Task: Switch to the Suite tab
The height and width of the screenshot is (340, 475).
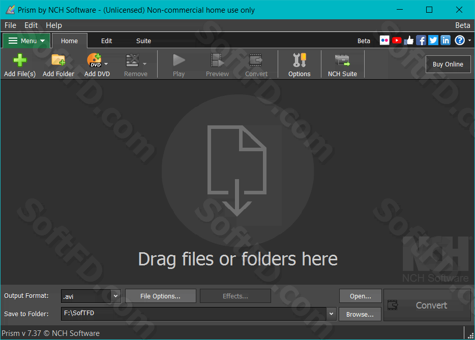Action: click(x=143, y=41)
